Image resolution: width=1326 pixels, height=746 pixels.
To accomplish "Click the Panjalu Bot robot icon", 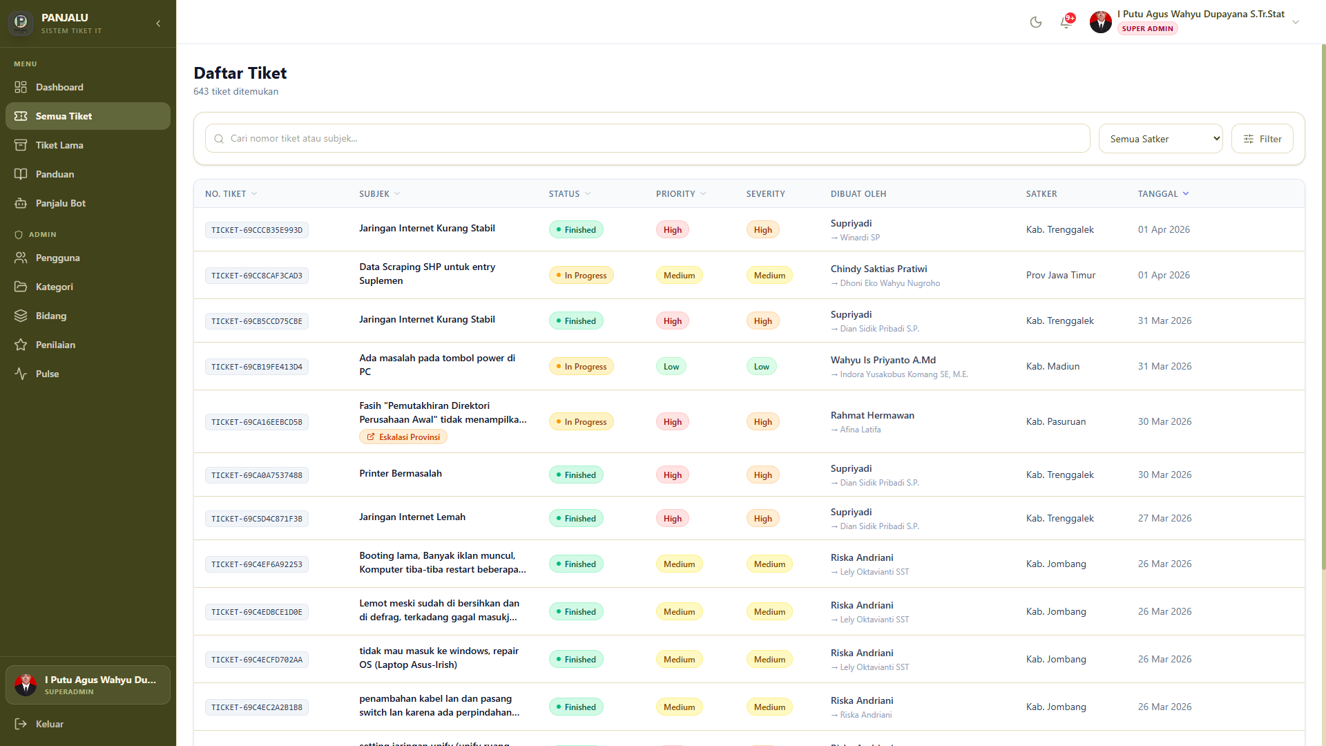I will (21, 203).
